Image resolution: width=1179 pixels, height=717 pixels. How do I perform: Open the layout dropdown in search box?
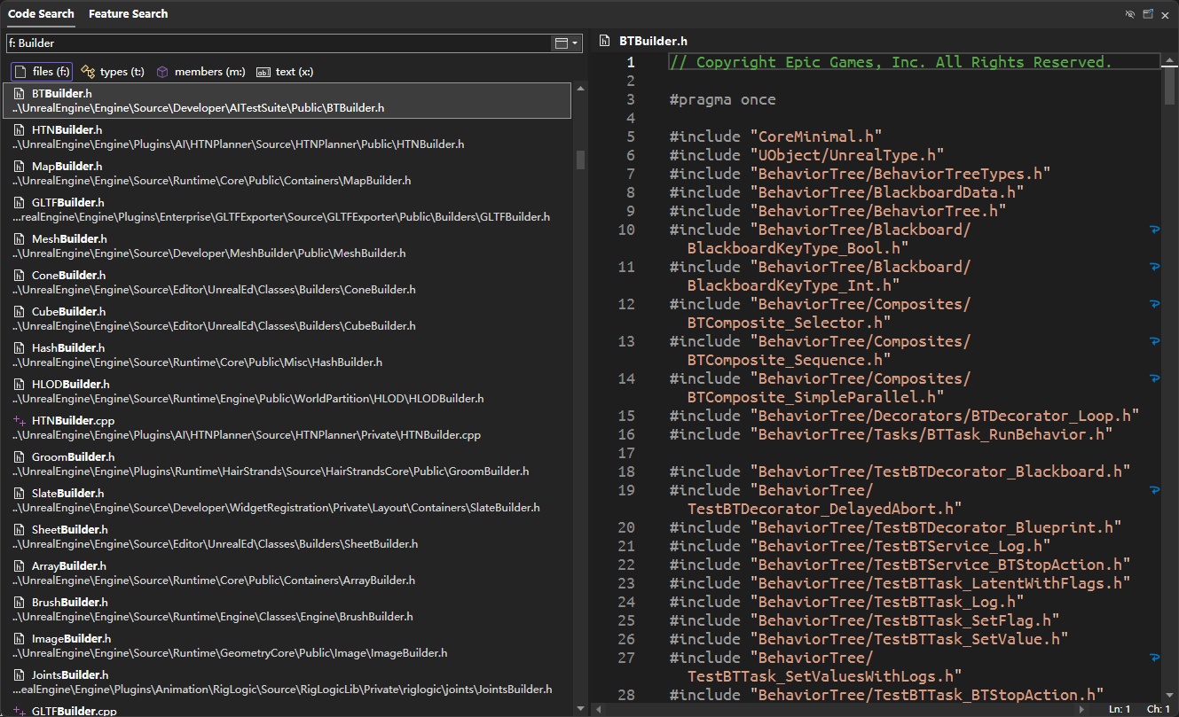click(565, 43)
